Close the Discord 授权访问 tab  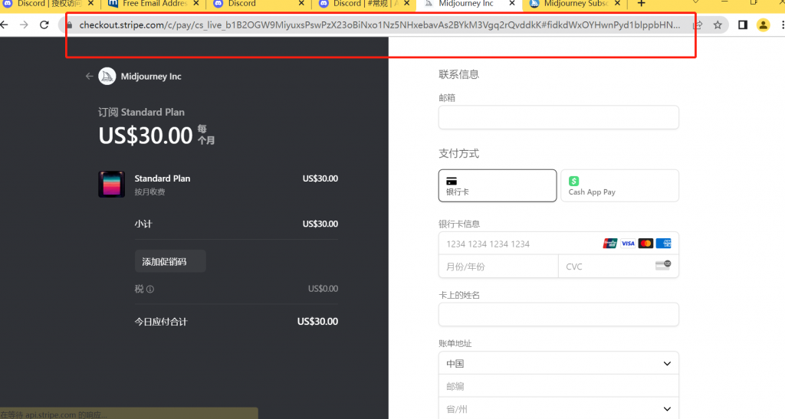(x=90, y=4)
